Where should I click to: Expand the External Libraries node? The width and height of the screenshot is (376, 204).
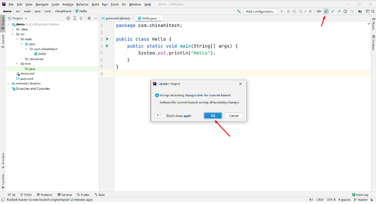point(9,84)
